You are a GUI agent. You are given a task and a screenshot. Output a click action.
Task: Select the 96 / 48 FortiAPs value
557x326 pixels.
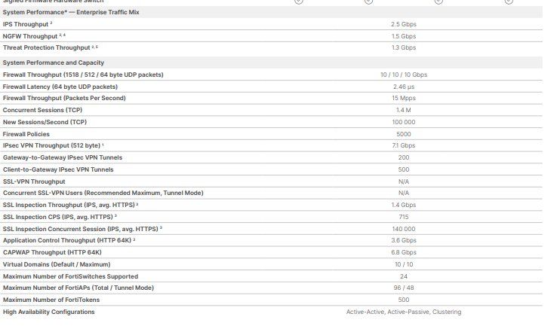tap(404, 288)
